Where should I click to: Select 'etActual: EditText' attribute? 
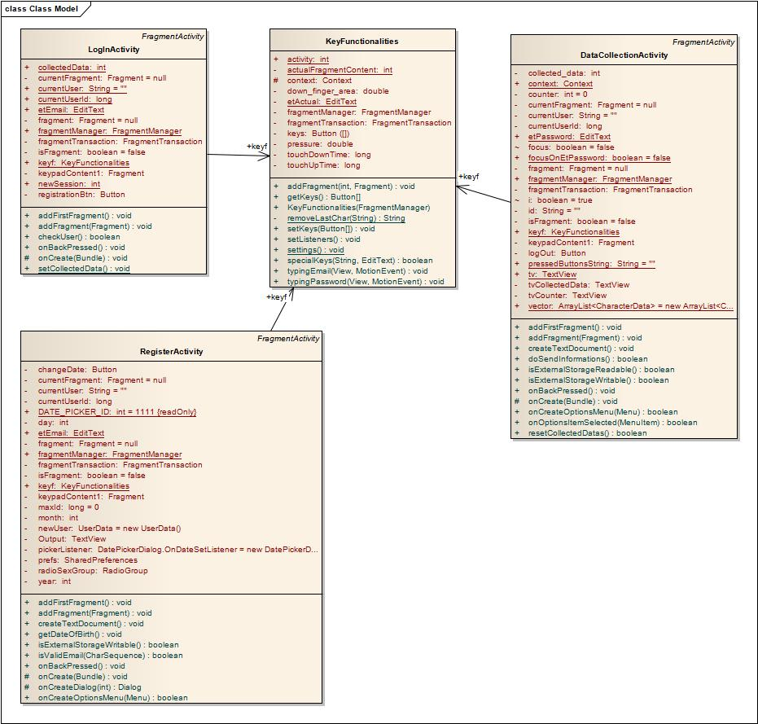pos(322,102)
